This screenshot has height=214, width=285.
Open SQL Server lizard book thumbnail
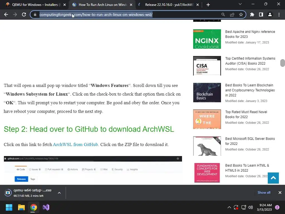click(x=207, y=146)
